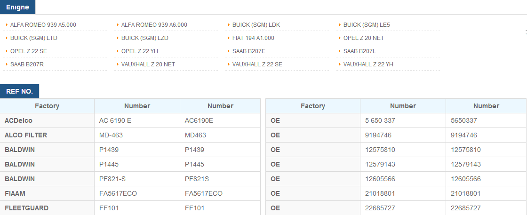Open the REF NO. tab
527x215 pixels.
19,91
